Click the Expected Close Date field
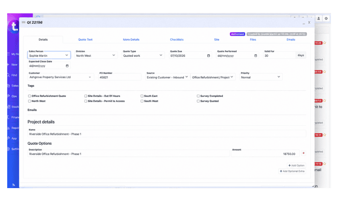Viewport: 338px width, 209px height. [49, 66]
